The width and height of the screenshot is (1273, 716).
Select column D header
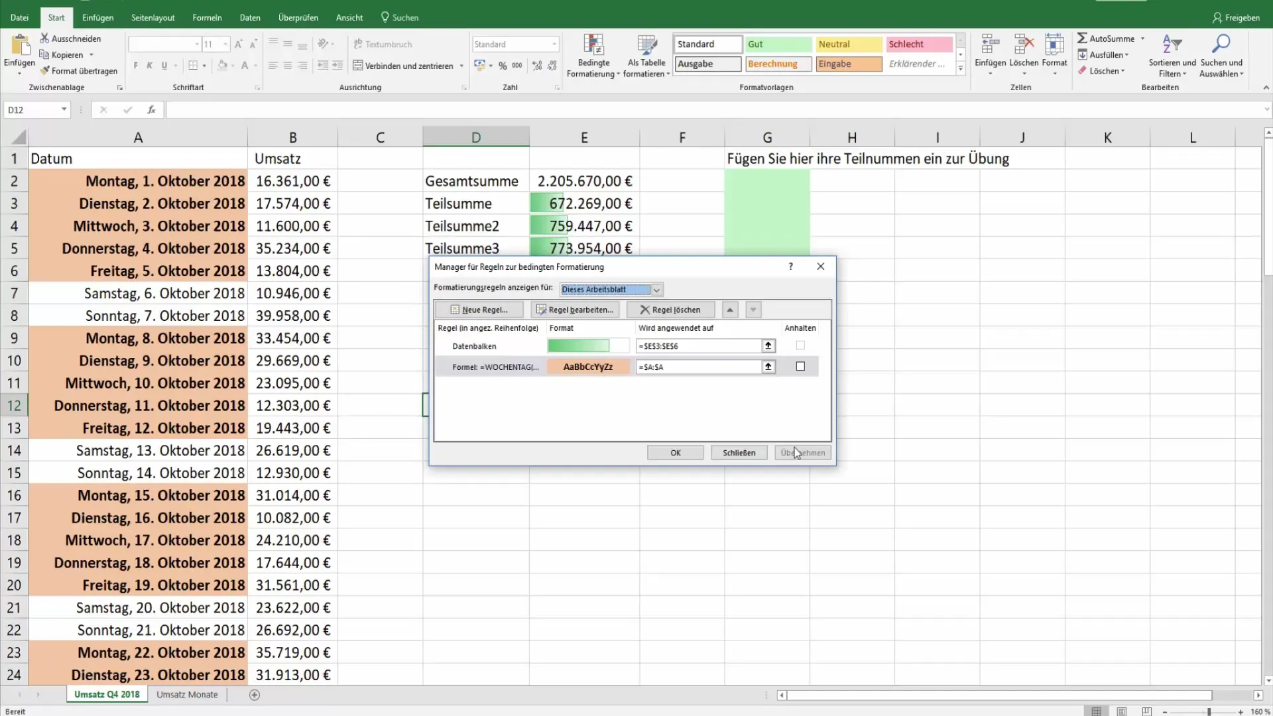[x=476, y=137]
